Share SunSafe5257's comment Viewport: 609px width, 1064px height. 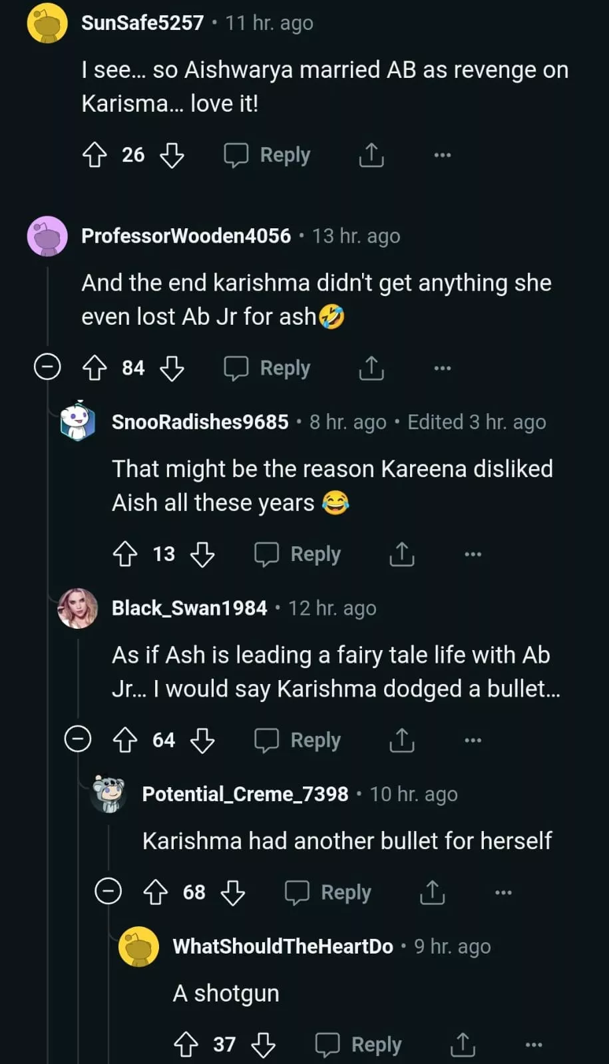pyautogui.click(x=371, y=155)
